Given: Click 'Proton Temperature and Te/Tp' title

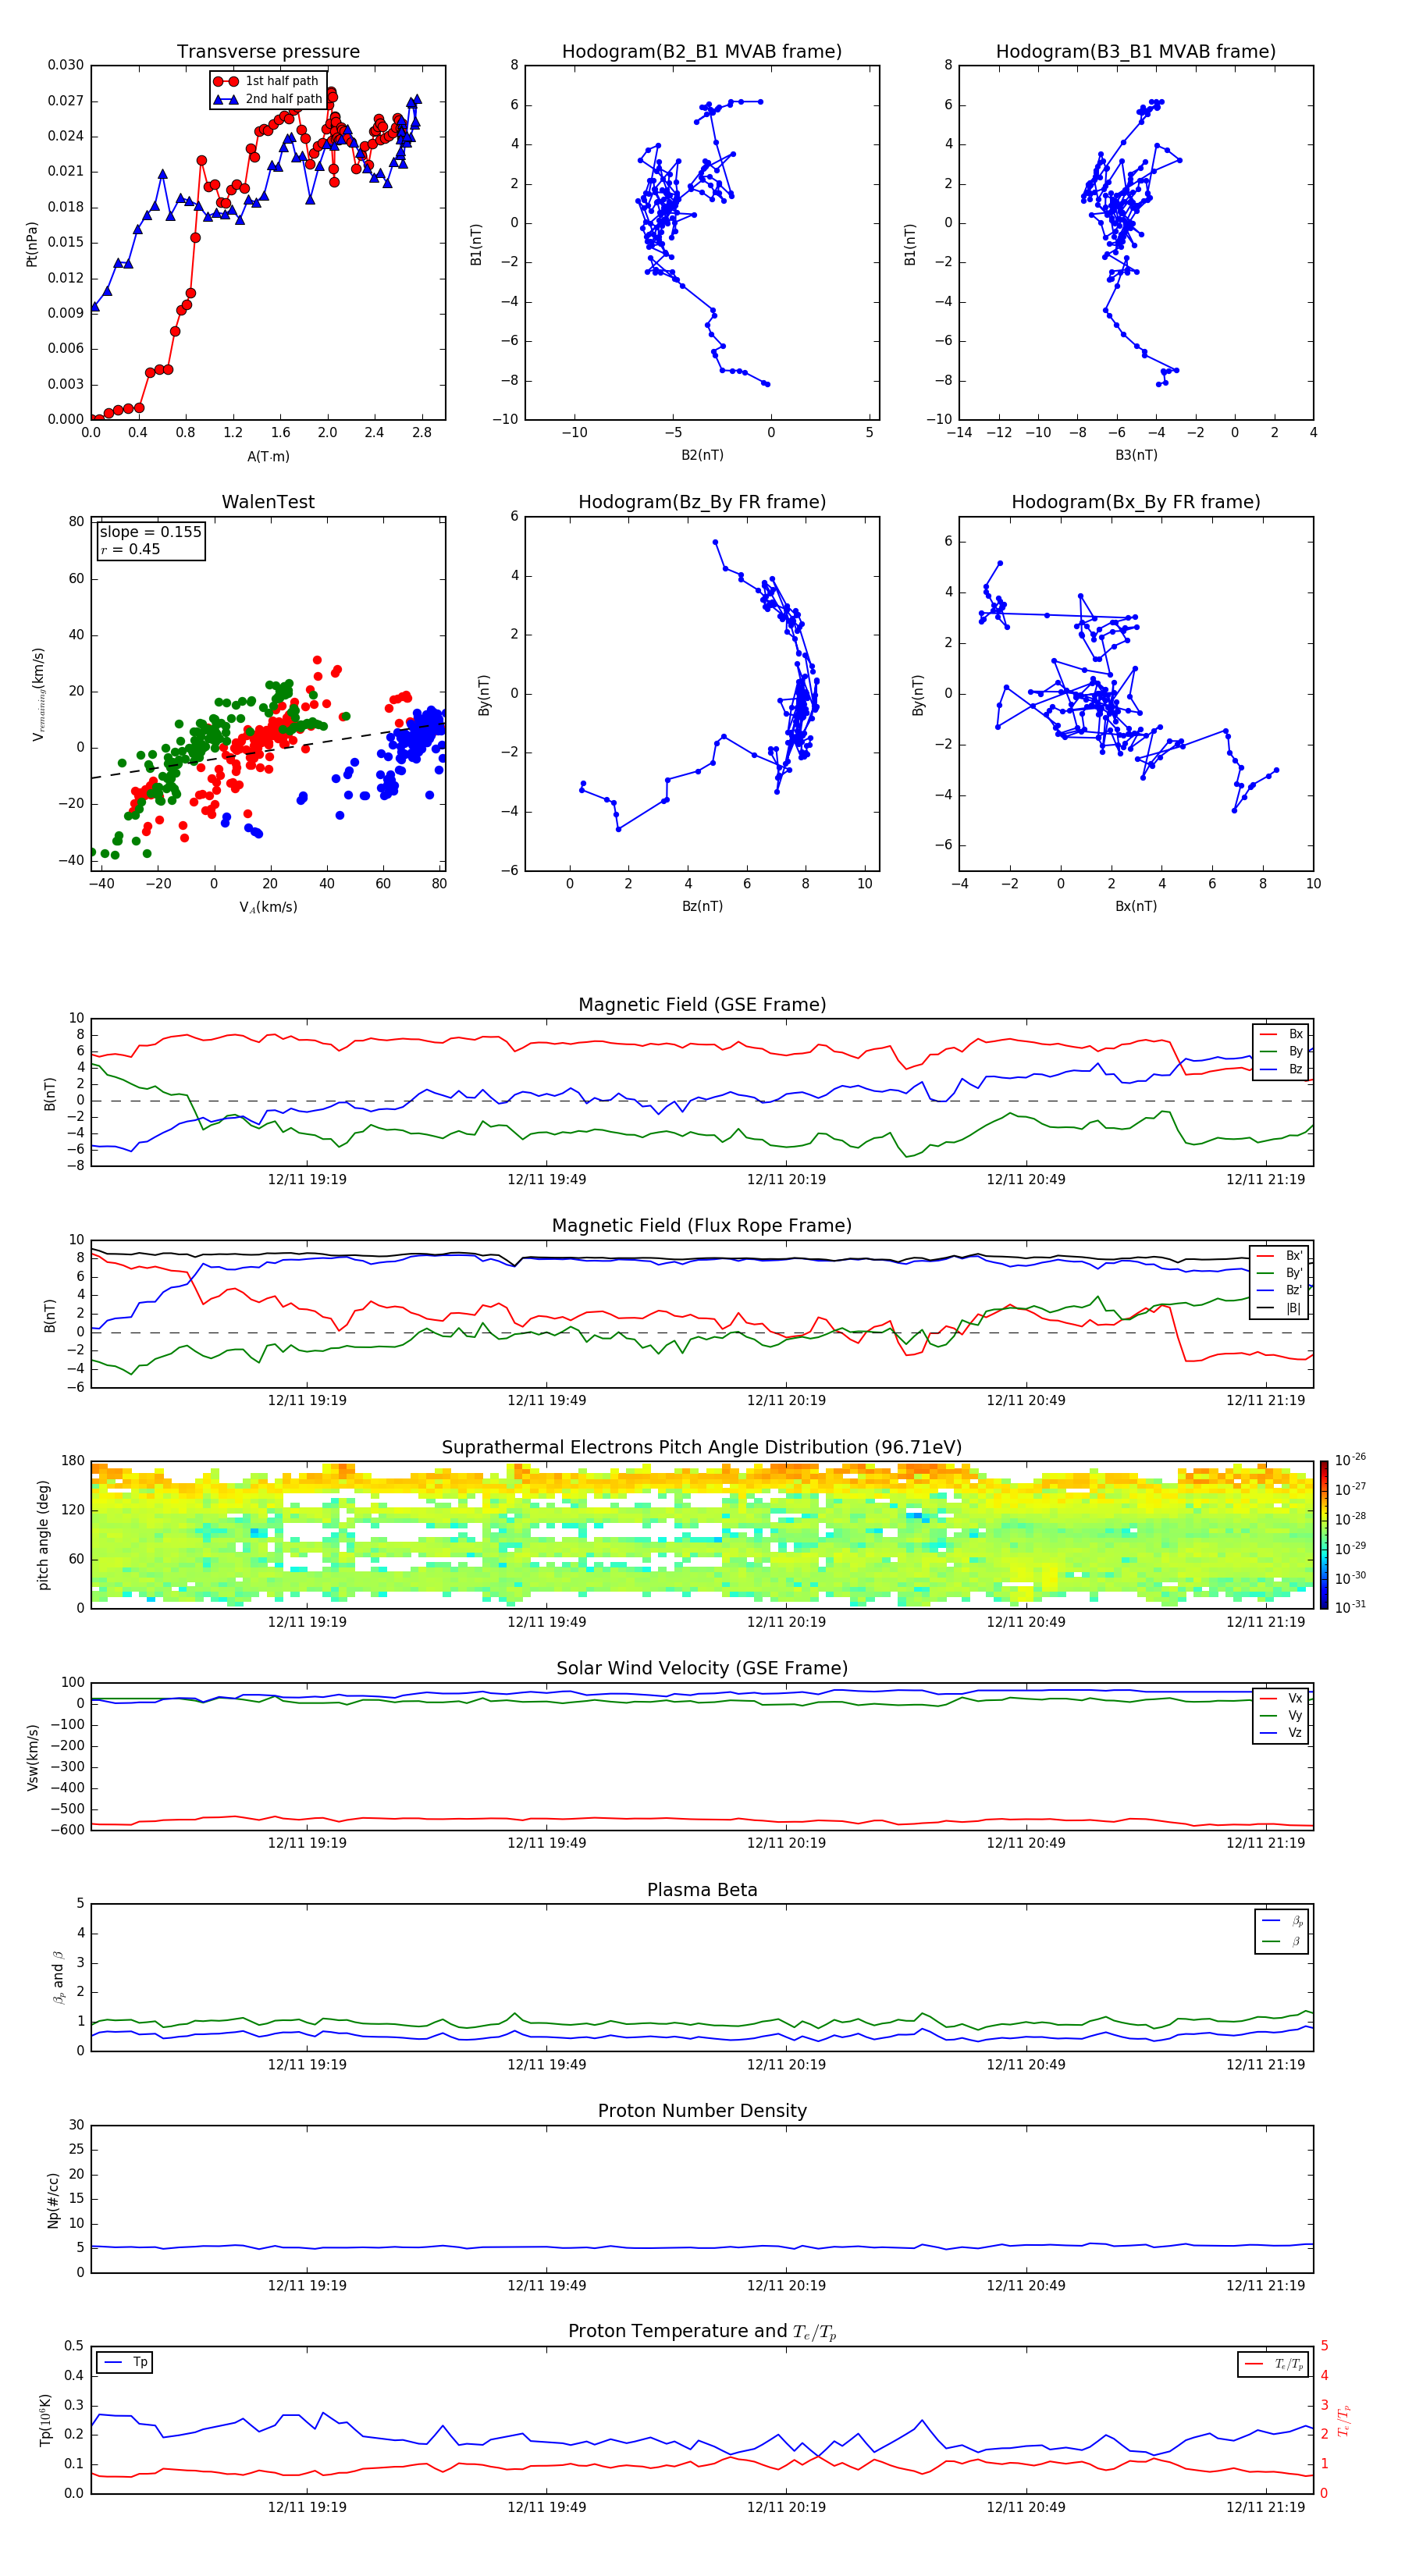Looking at the screenshot, I should 702,2332.
